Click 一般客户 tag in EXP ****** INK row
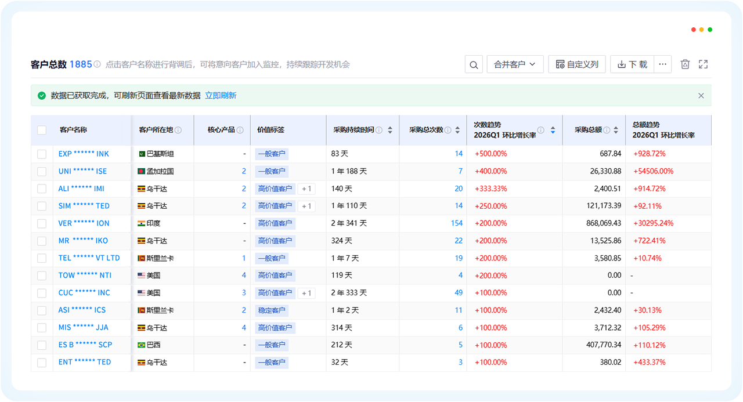Viewport: 743px width, 402px height. click(272, 154)
